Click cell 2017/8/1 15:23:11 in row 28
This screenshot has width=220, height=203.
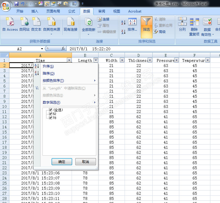point(40,198)
